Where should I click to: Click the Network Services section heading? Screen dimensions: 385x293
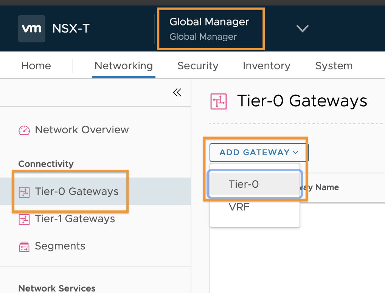[57, 288]
